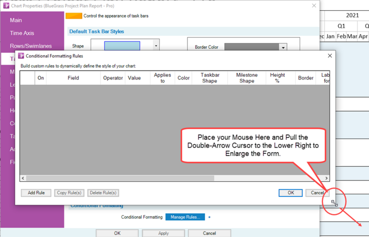This screenshot has width=369, height=237.
Task: Click the rules grid scrollbar right arrow
Action: pos(327,178)
